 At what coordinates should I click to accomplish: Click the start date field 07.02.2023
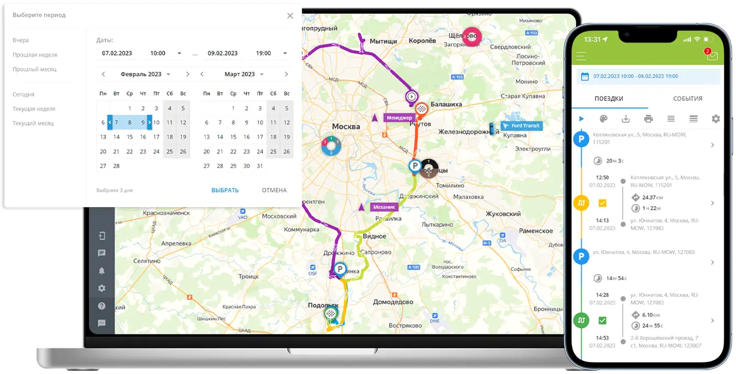(117, 53)
